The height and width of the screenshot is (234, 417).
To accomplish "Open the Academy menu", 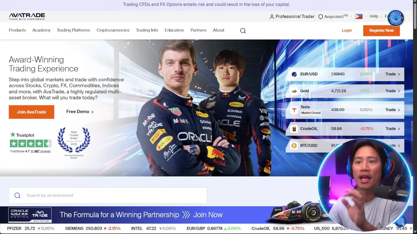I will point(41,30).
